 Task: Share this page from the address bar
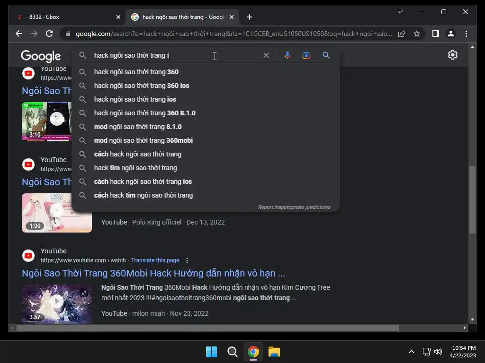click(x=402, y=34)
